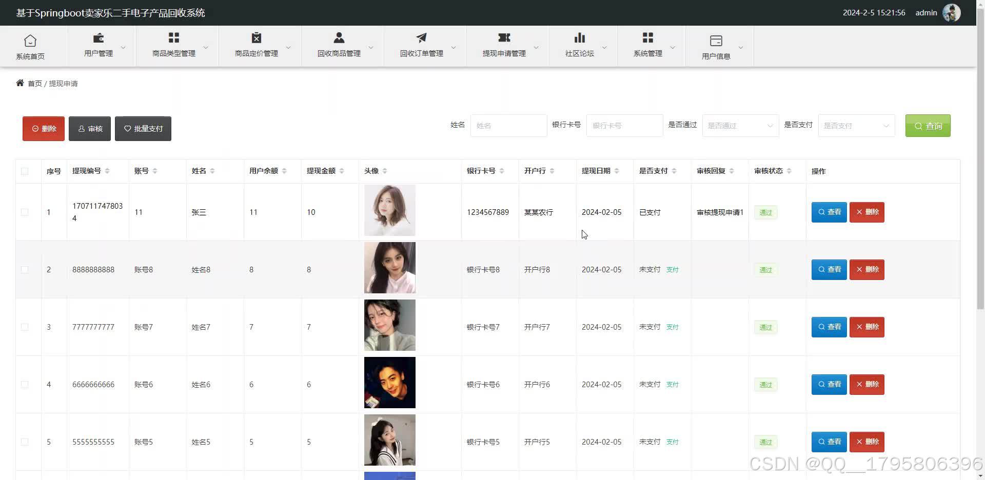Image resolution: width=985 pixels, height=480 pixels.
Task: Click the red 删除 batch button
Action: coord(44,129)
